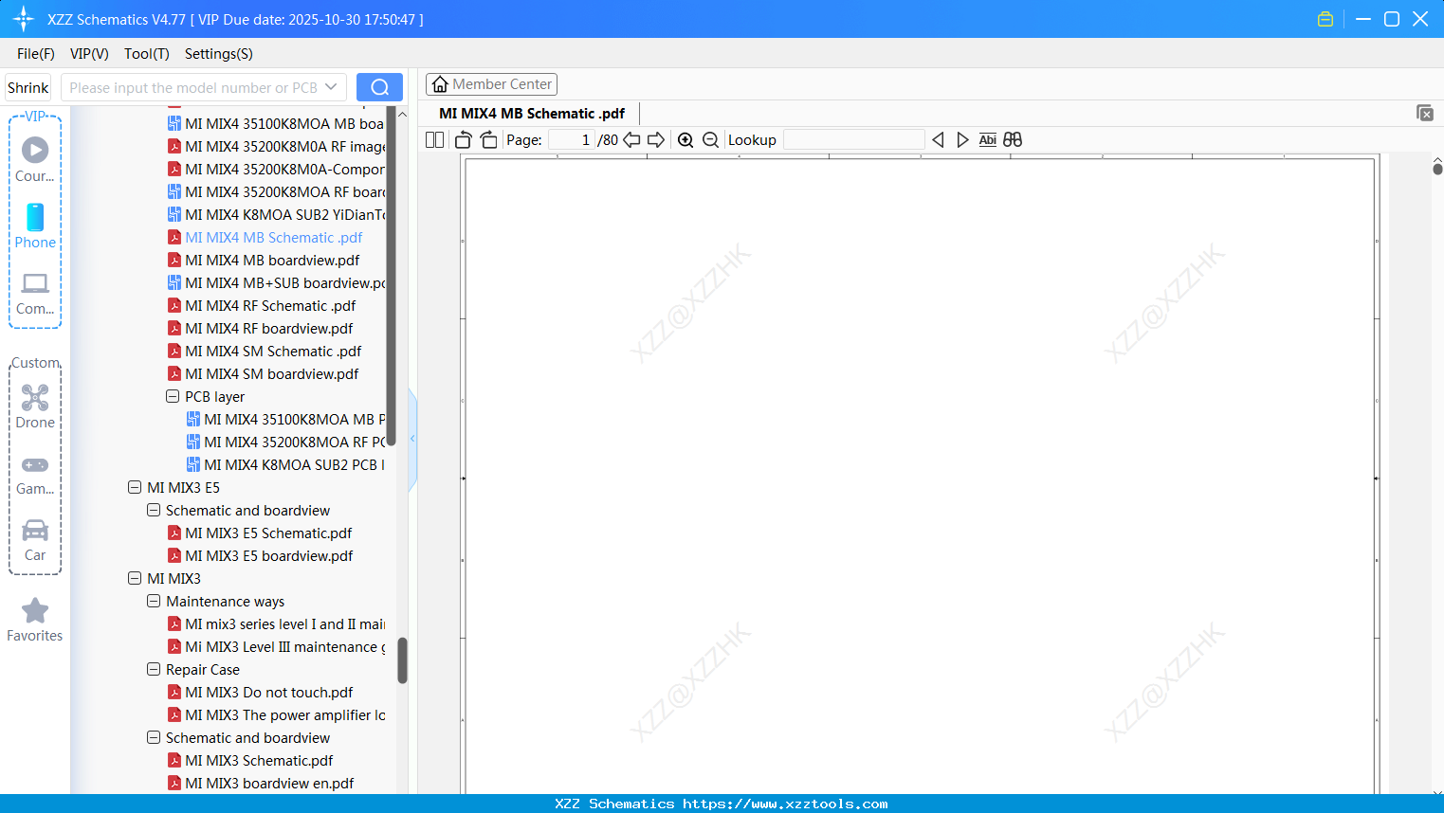Open the yellow toolbox icon in title bar

[1325, 19]
